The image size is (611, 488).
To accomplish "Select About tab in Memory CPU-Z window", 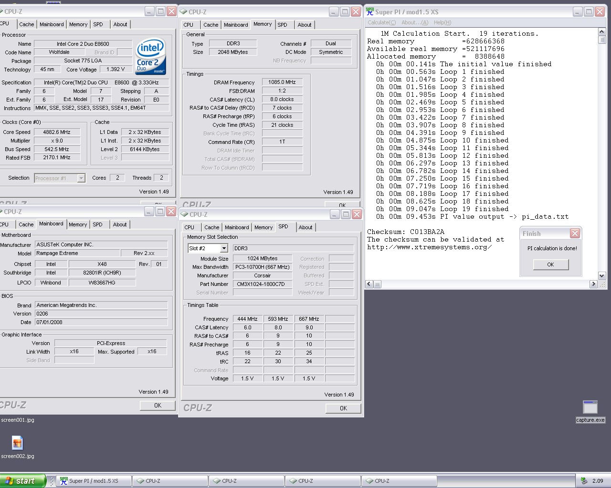I will point(305,25).
